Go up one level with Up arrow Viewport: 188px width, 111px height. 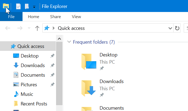point(37,28)
